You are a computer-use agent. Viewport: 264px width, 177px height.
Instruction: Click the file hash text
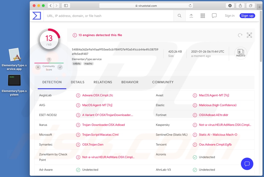tap(115, 52)
